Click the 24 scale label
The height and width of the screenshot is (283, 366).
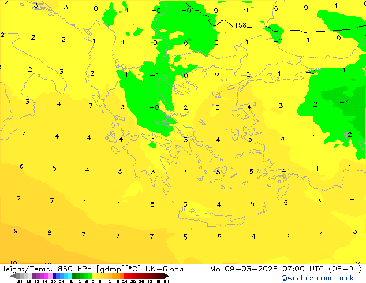pyautogui.click(x=125, y=282)
